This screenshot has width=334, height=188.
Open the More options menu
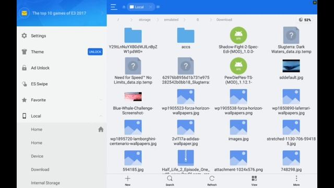[x=296, y=181]
